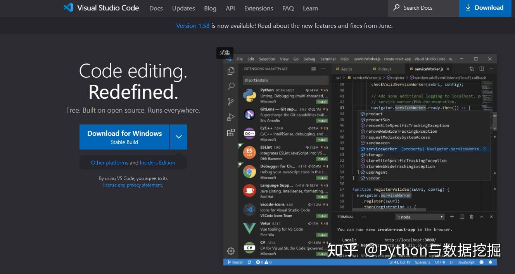Open the Manage settings gear
515x274 pixels.
click(231, 251)
